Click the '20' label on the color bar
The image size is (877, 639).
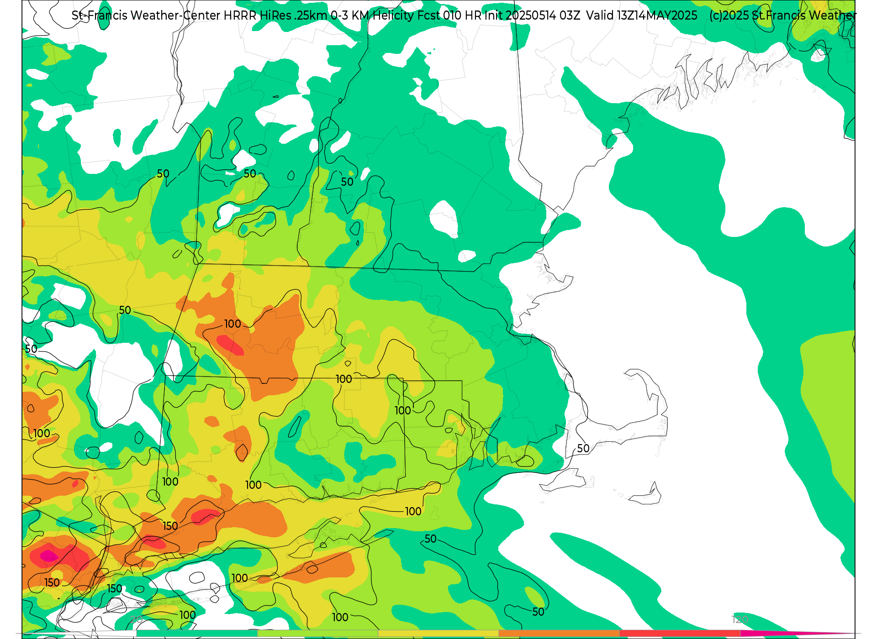coord(136,620)
